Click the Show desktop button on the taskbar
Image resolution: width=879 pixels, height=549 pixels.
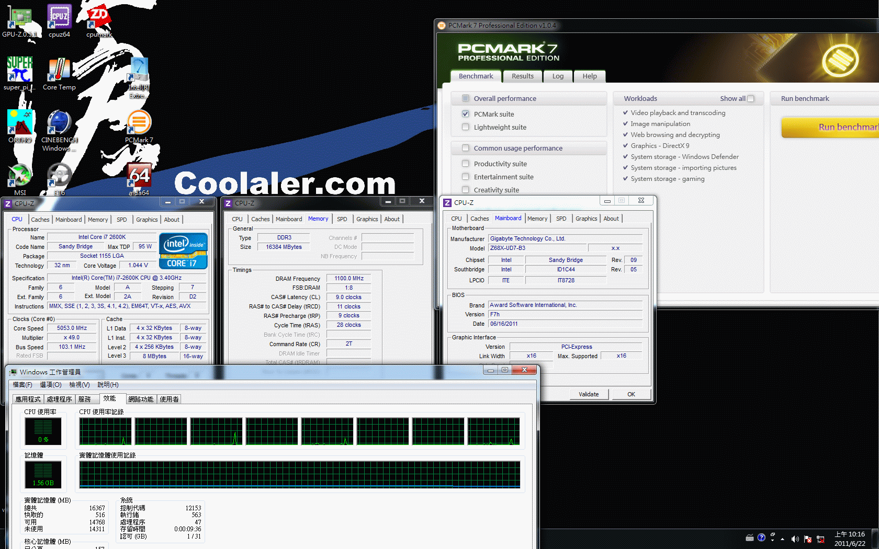[875, 539]
